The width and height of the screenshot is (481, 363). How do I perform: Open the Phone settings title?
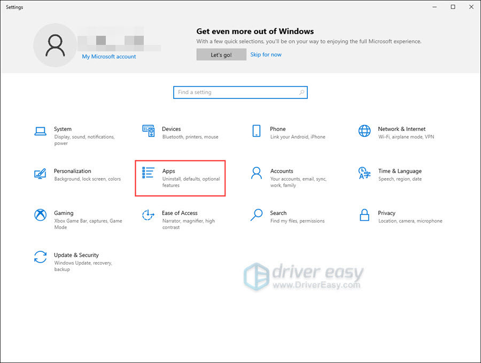coord(278,129)
